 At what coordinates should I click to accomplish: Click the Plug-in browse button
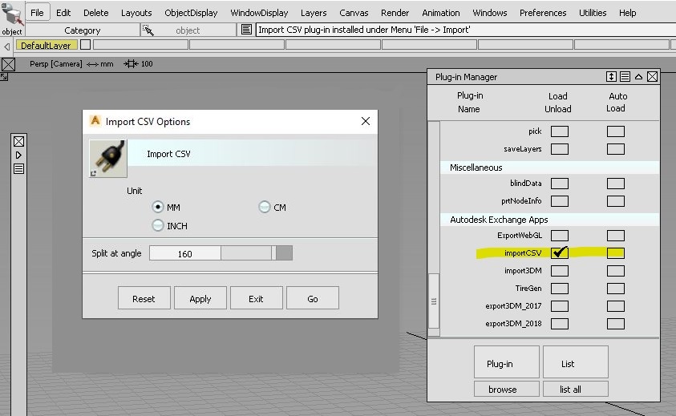(x=507, y=389)
